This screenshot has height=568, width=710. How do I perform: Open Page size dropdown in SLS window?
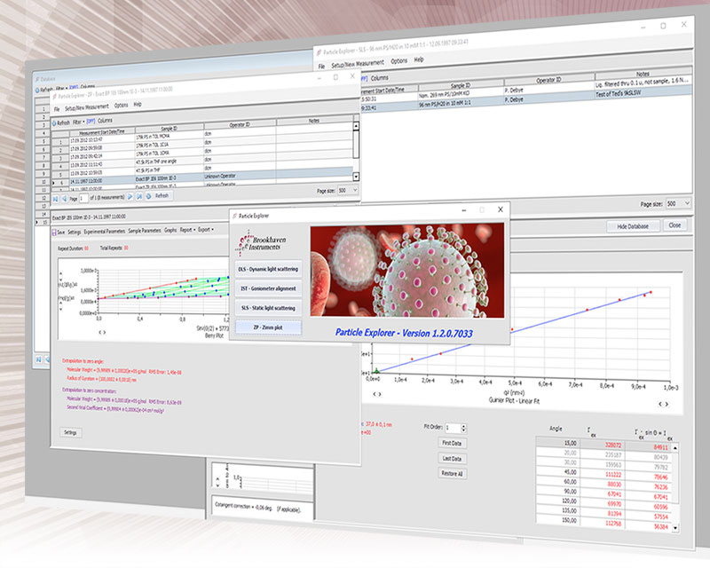pos(678,204)
